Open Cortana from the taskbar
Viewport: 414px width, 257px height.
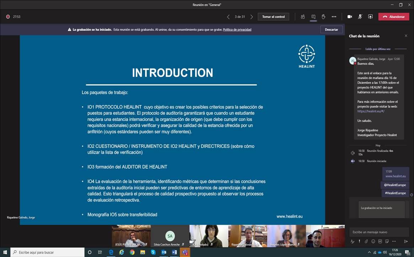click(90, 252)
